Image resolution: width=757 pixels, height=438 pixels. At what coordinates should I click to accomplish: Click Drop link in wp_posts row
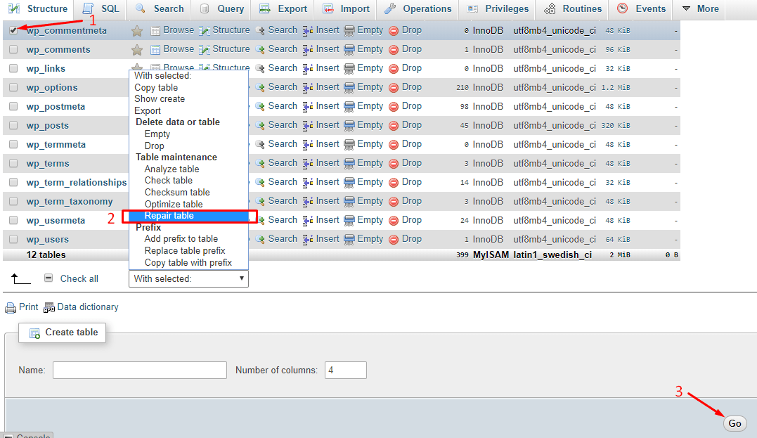(412, 124)
